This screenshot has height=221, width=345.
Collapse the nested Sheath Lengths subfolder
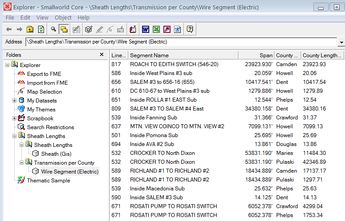(21, 145)
